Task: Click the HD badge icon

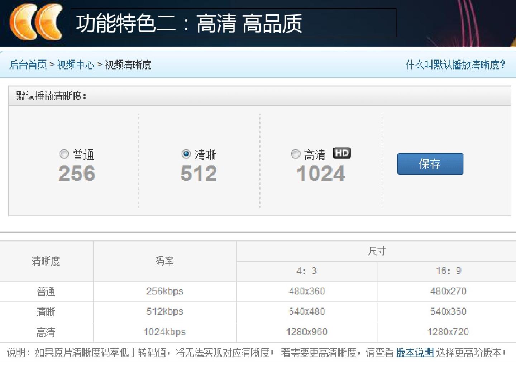Action: (341, 153)
